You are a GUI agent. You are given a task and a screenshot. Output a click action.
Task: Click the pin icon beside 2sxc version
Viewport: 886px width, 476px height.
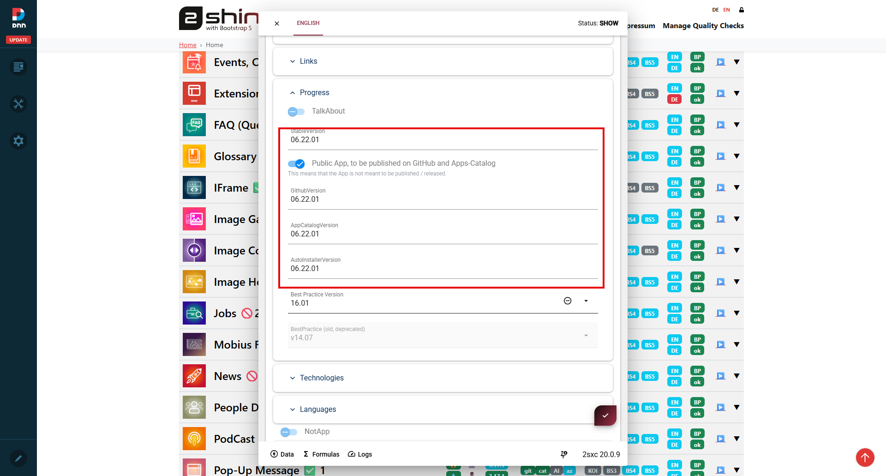coord(564,454)
